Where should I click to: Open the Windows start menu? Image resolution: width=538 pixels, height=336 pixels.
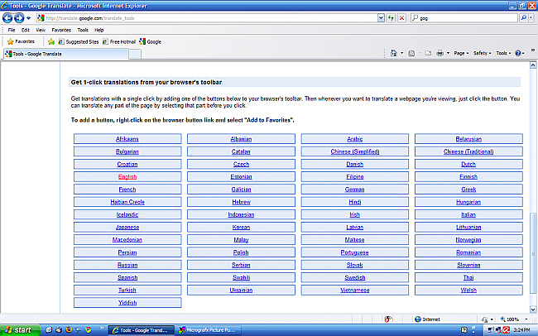coord(20,330)
